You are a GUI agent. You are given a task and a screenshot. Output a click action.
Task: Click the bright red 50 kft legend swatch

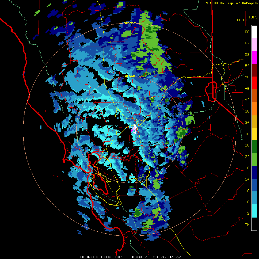[x=254, y=83]
